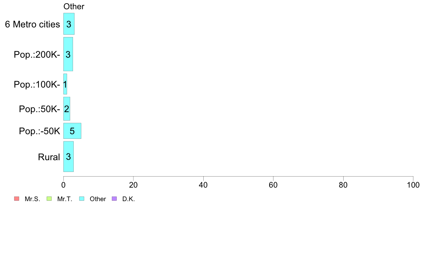Click the D.K. legend text
This screenshot has width=423, height=262.
(x=129, y=199)
